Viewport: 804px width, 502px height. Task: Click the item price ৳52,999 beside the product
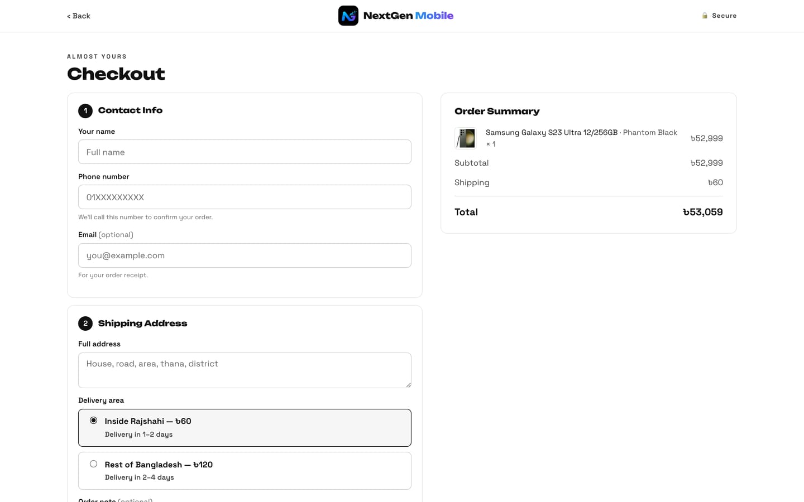[x=706, y=138]
